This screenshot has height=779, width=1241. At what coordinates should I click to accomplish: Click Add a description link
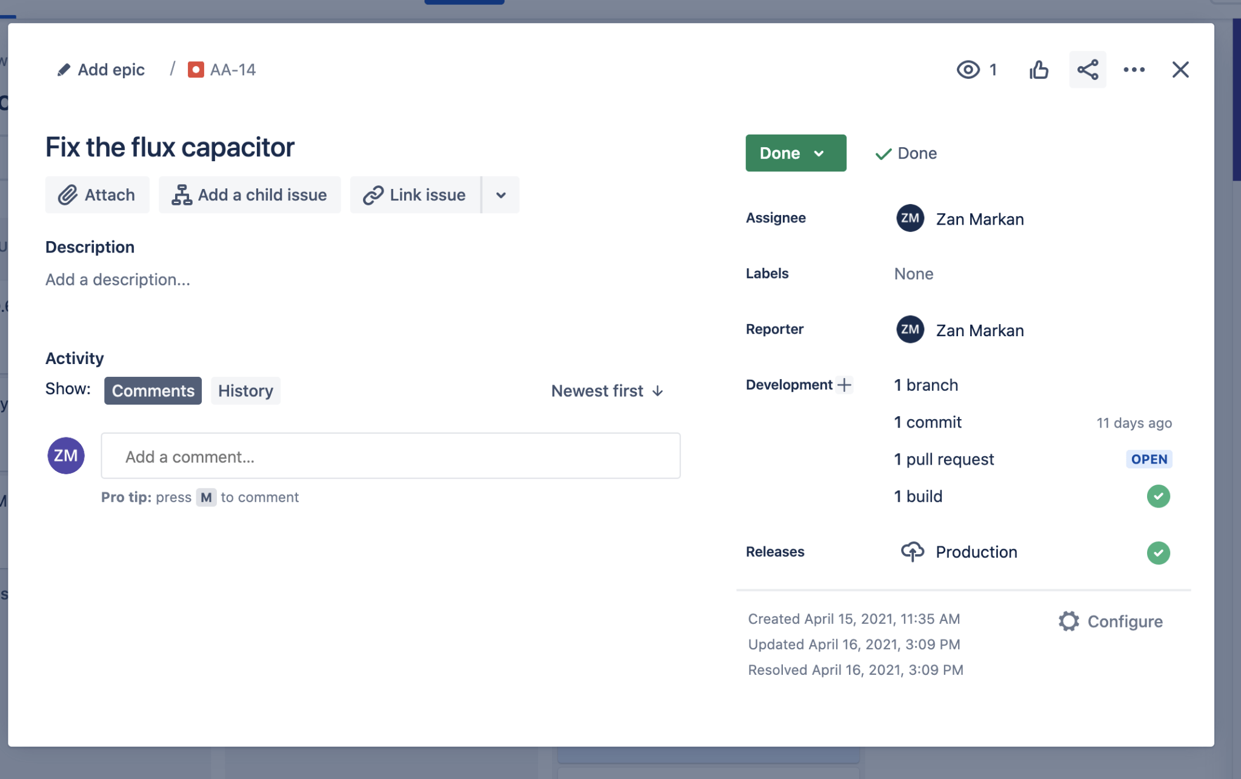coord(117,278)
